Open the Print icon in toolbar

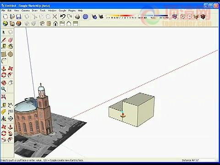coord(77,16)
